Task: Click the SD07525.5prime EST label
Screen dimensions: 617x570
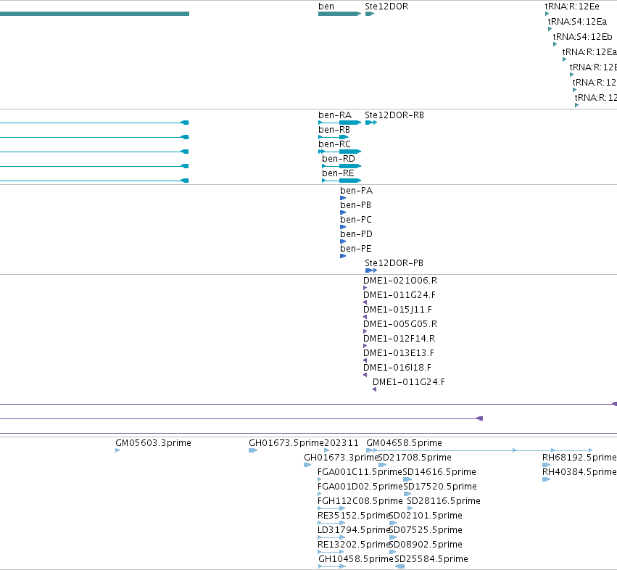Action: [x=426, y=530]
